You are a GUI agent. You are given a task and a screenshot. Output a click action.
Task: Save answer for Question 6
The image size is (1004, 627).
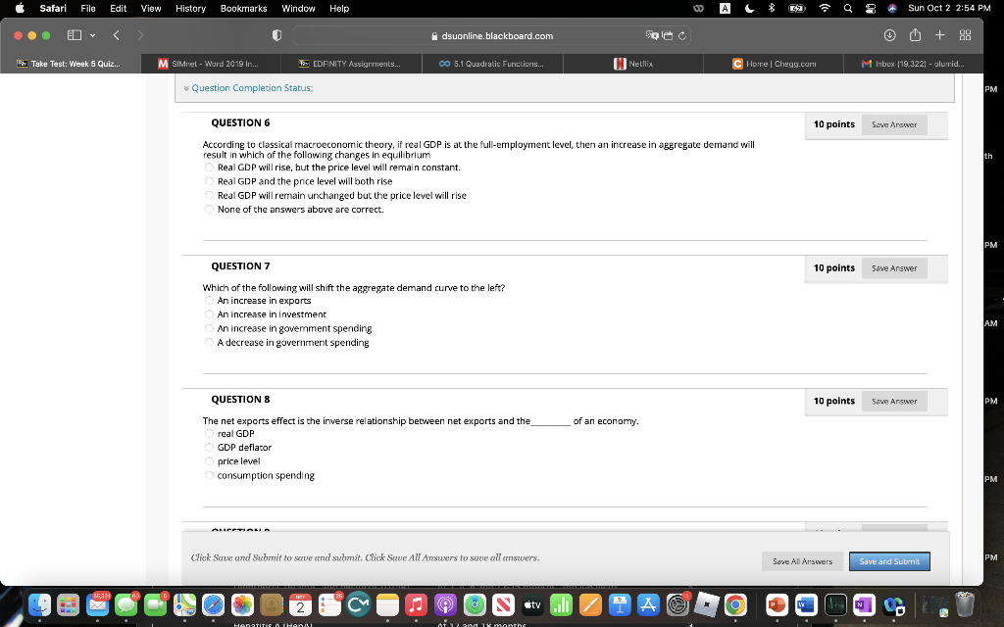click(x=894, y=124)
